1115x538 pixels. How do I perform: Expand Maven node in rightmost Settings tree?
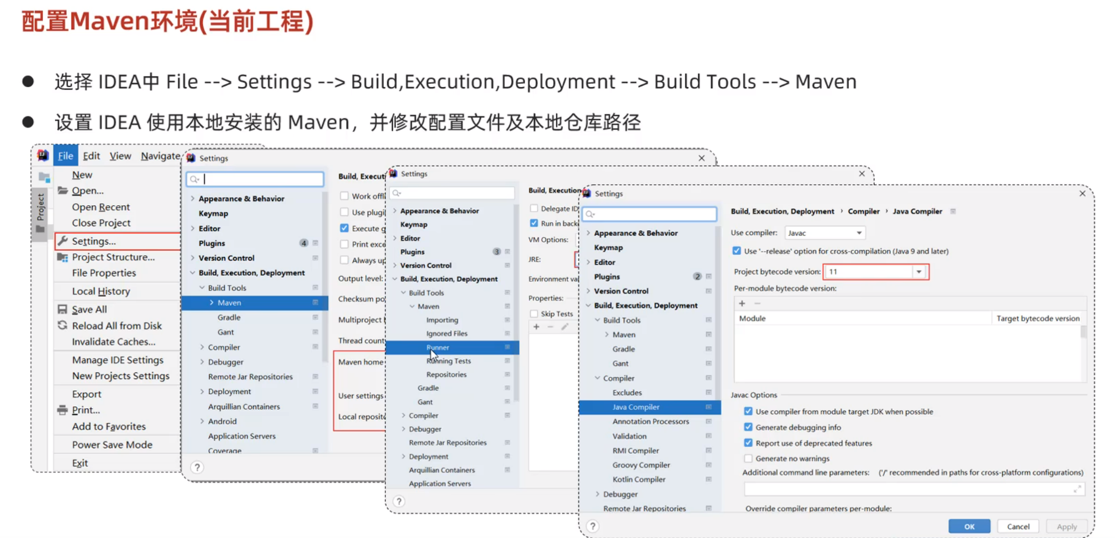(x=607, y=334)
